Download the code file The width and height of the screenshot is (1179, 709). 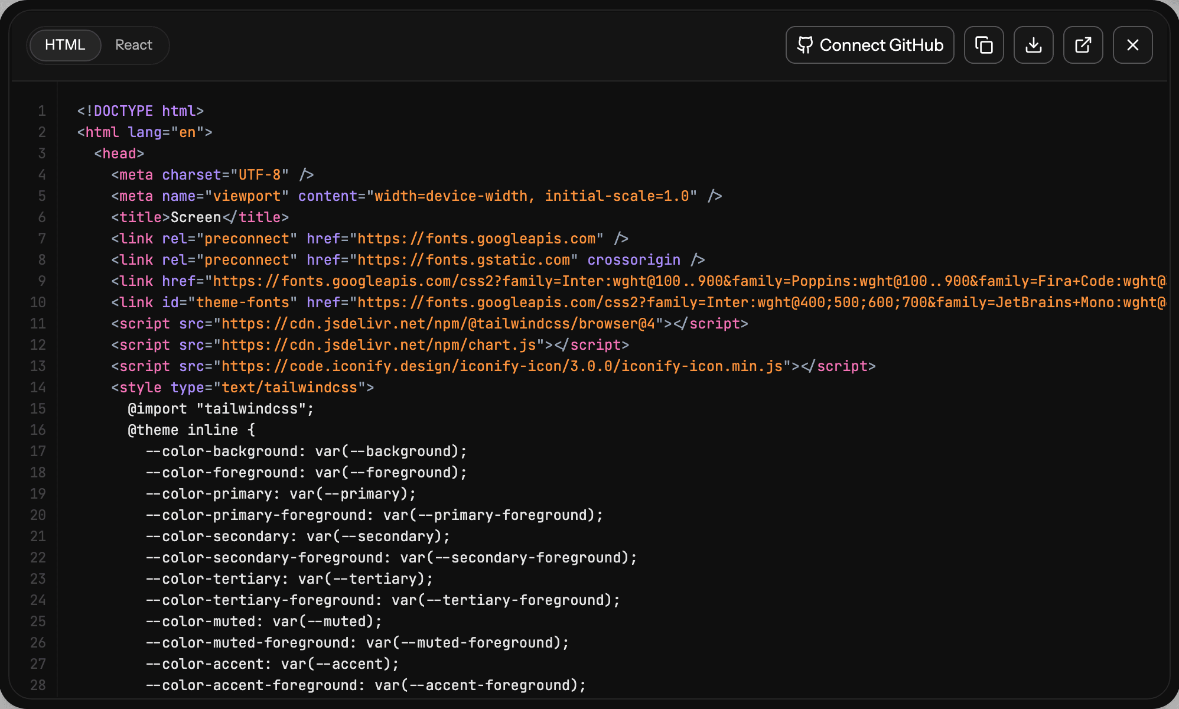coord(1033,45)
